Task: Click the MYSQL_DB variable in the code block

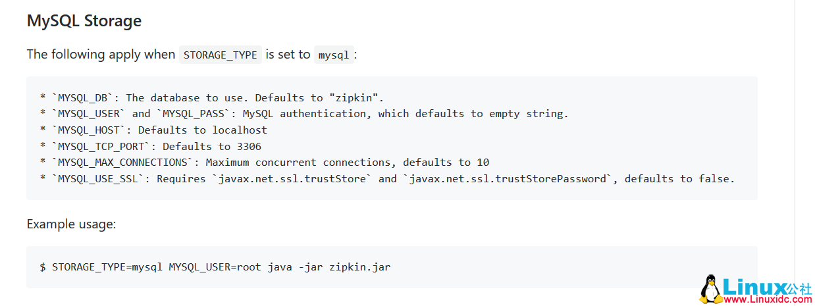Action: (x=83, y=97)
